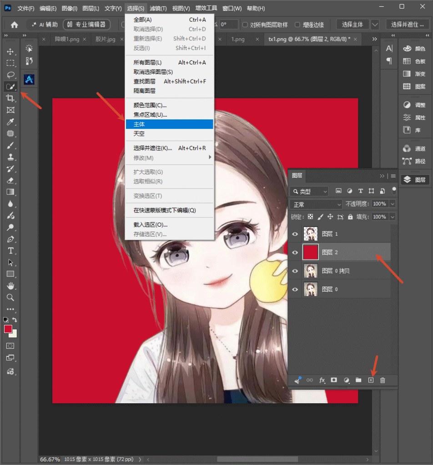Select the Lasso tool
The height and width of the screenshot is (465, 433).
(10, 75)
